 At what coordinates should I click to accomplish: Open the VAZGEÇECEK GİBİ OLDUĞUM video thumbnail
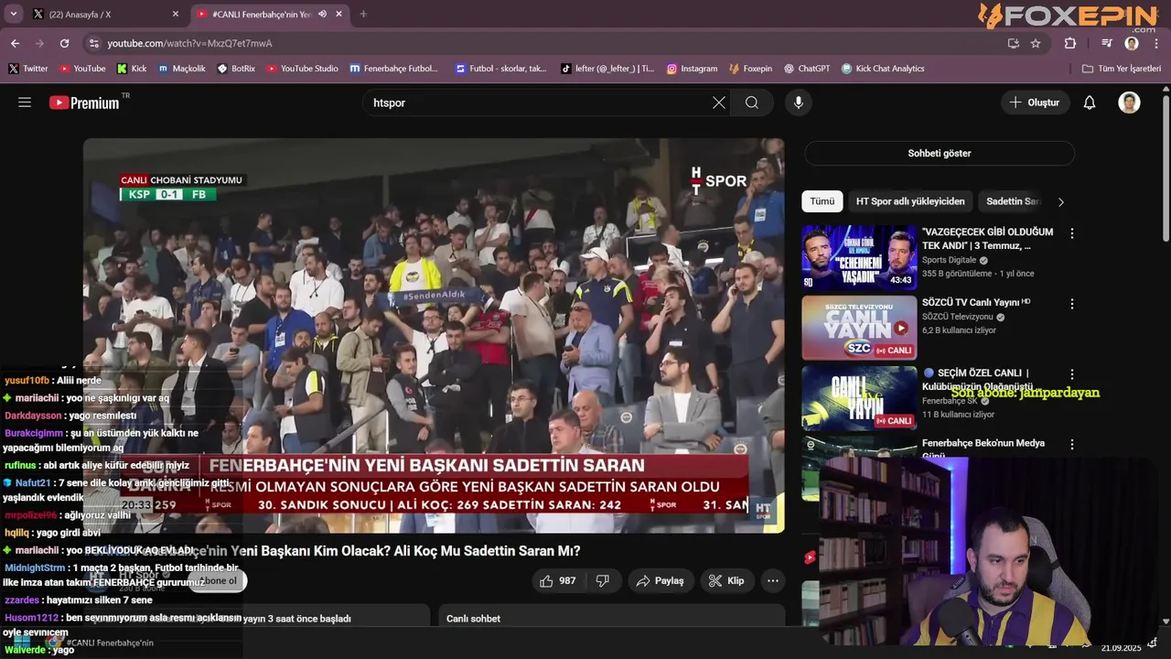[859, 257]
